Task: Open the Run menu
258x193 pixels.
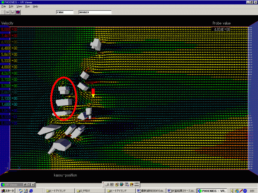Action: tap(27, 7)
